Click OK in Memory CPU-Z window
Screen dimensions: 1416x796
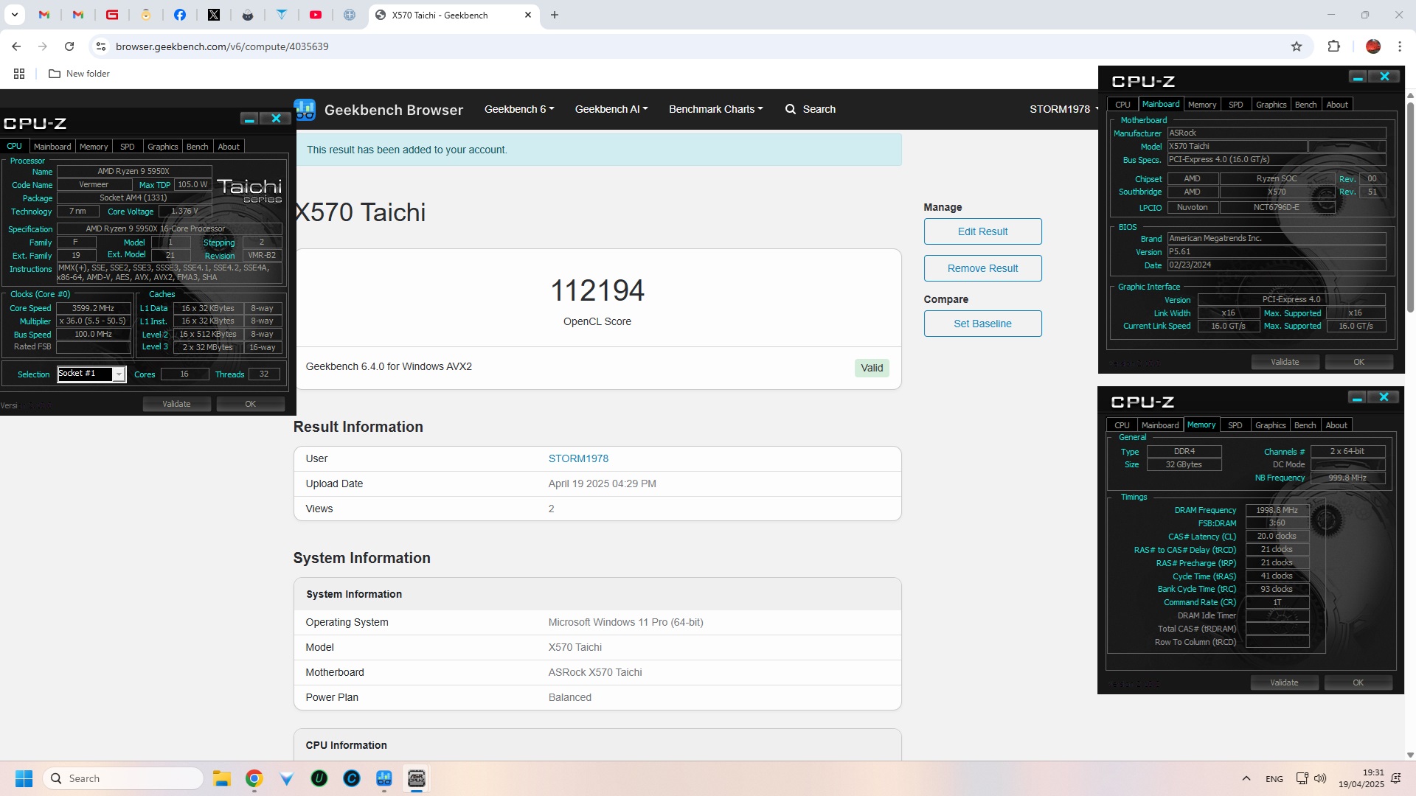1358,682
